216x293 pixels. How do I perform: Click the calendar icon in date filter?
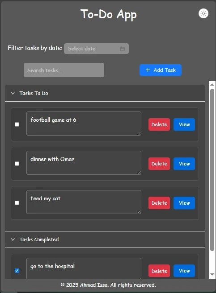122,49
